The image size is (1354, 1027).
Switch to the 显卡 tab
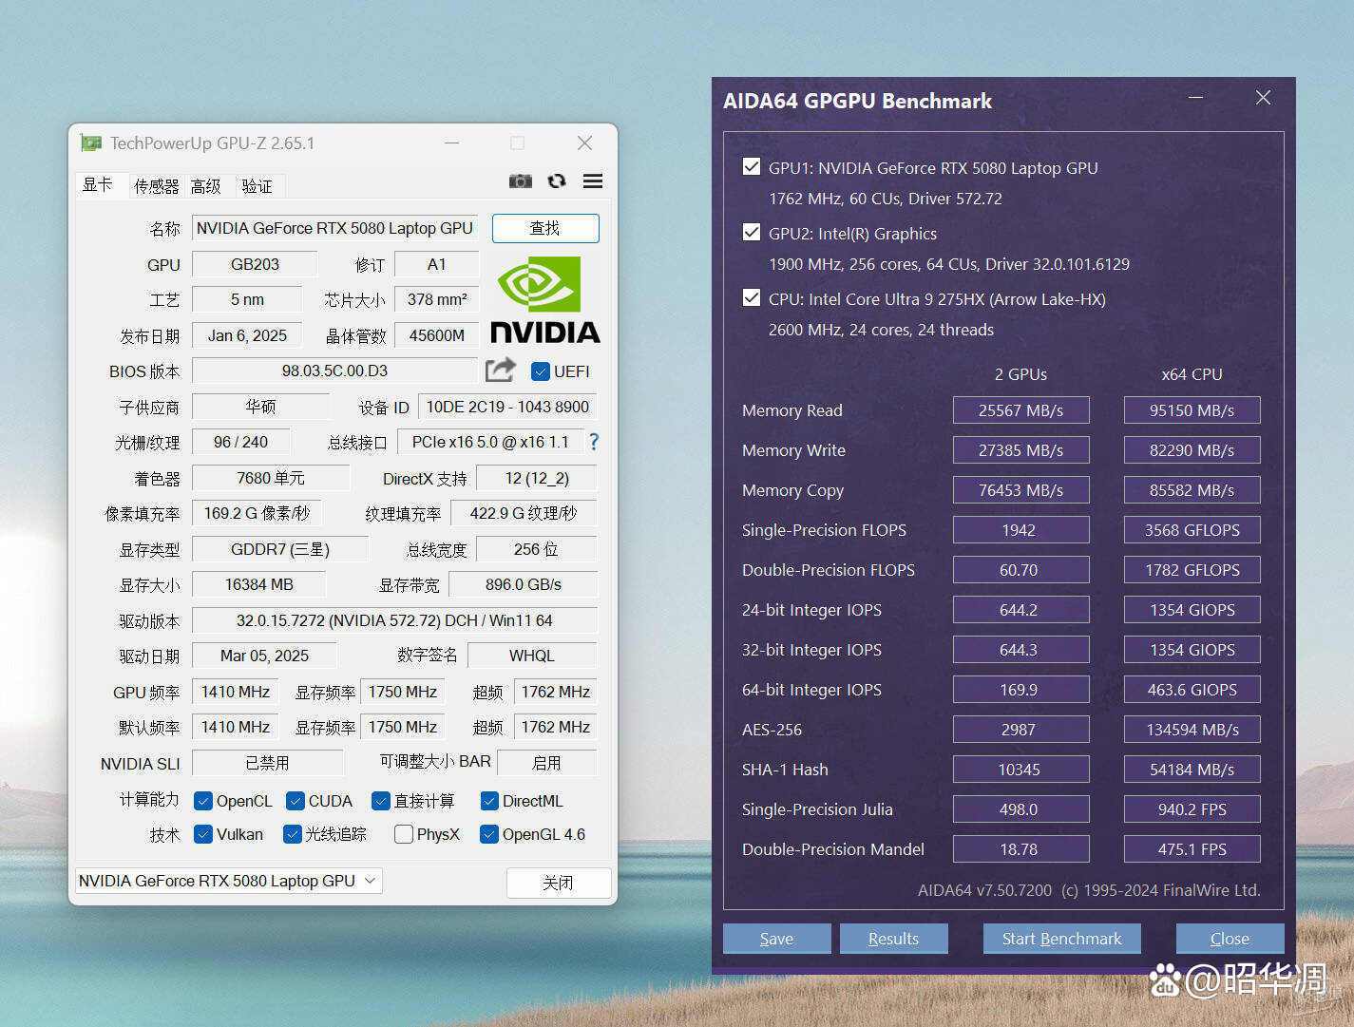(97, 184)
